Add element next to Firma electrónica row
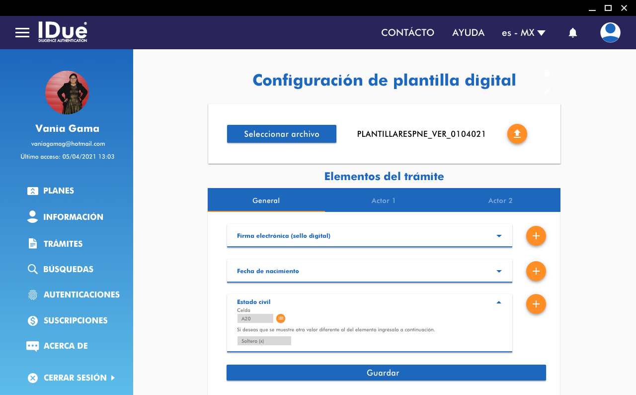The width and height of the screenshot is (636, 395). pyautogui.click(x=536, y=236)
